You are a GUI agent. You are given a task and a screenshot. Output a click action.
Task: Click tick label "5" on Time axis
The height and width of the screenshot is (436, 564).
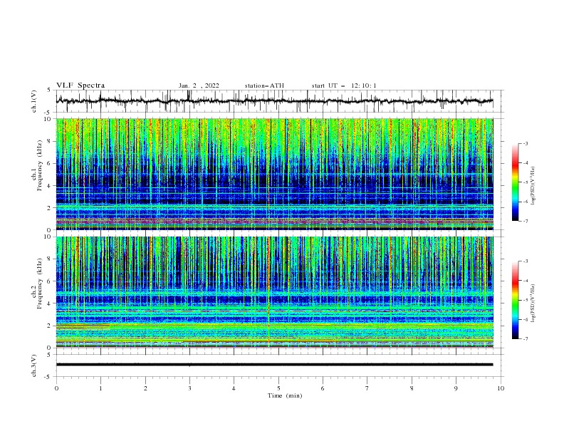278,388
